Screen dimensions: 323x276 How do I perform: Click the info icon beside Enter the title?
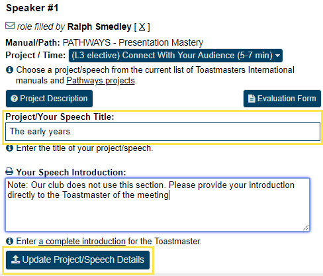pos(9,148)
